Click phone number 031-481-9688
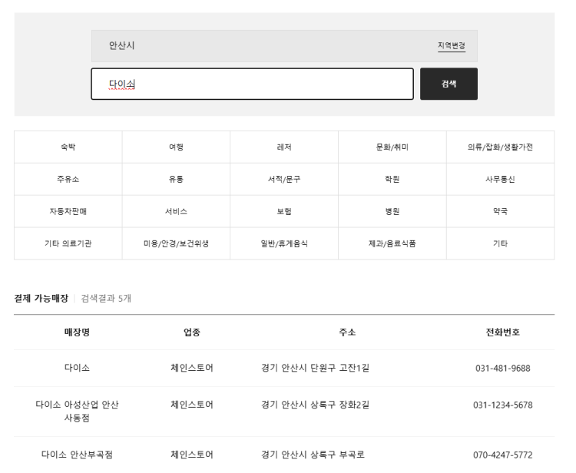Screen dimensions: 576x473 pos(502,368)
